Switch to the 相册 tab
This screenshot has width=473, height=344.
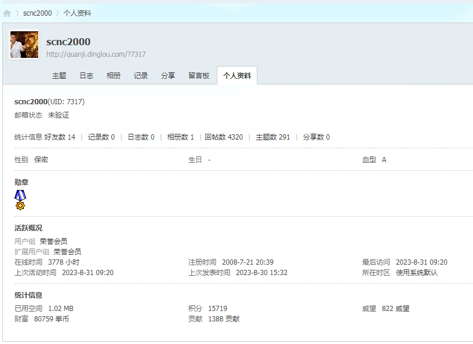pyautogui.click(x=114, y=76)
